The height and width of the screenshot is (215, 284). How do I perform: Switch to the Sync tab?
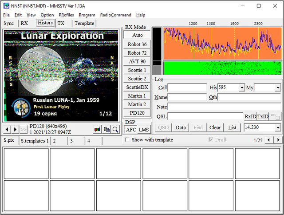coord(9,24)
